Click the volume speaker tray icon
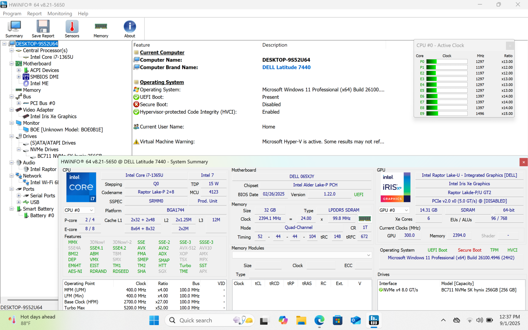528x330 pixels. (479, 320)
